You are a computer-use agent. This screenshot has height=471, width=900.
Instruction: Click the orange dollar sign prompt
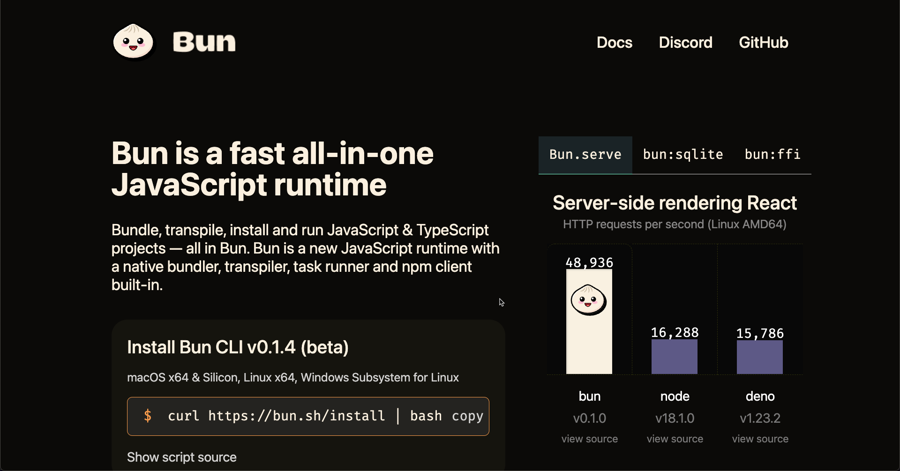pos(148,416)
